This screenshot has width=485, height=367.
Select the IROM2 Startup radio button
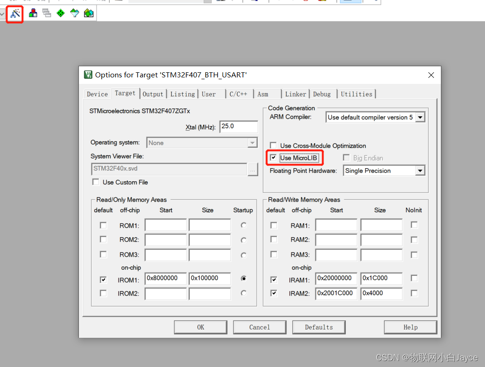(x=244, y=293)
